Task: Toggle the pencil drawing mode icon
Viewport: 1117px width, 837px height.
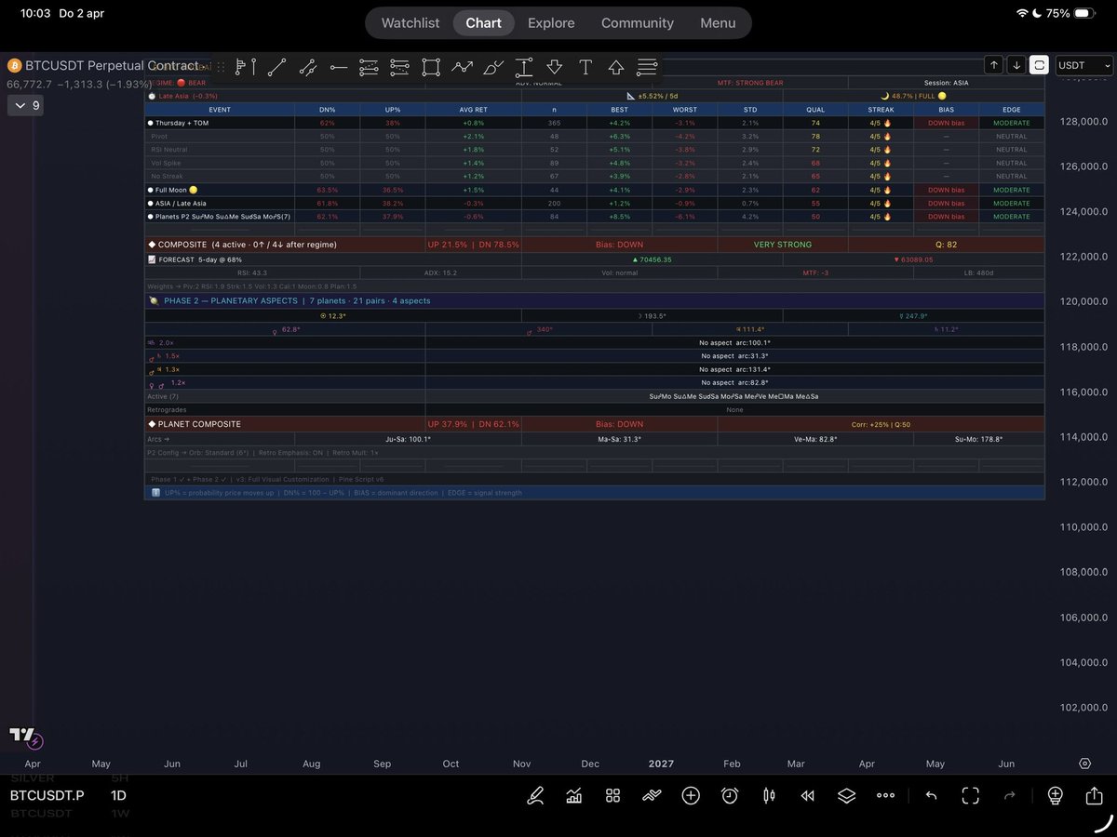Action: coord(535,795)
